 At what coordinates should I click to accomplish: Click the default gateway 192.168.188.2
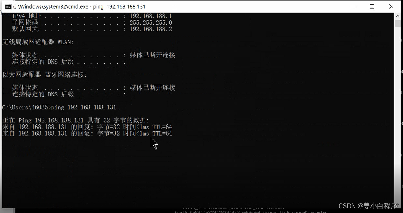151,29
